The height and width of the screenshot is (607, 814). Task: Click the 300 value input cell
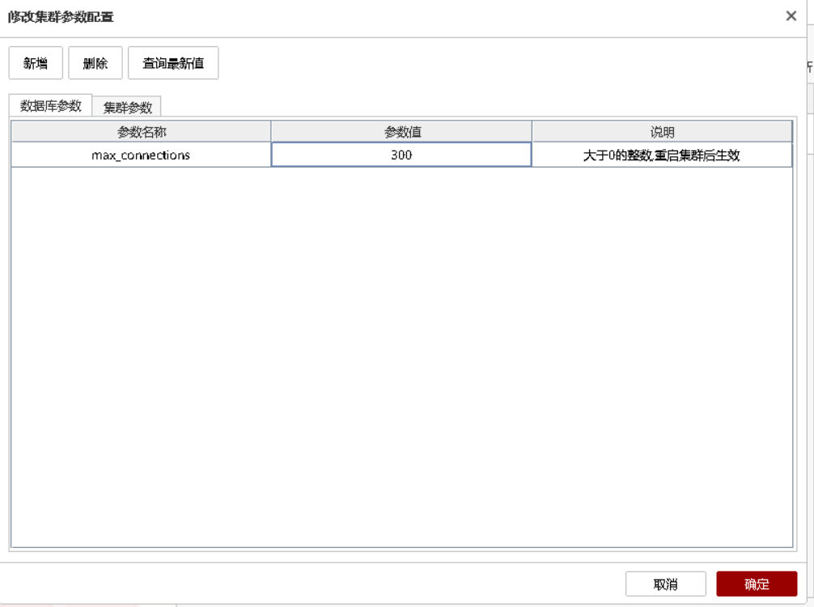point(401,155)
